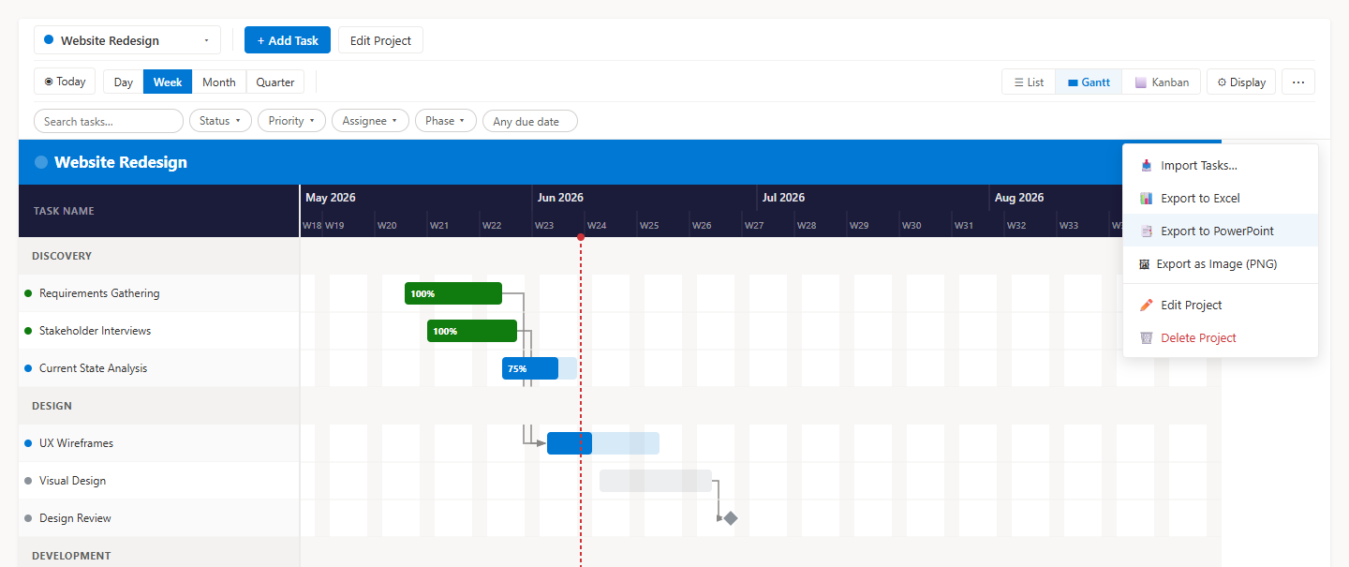
Task: Click the Import Tasks icon
Action: (x=1147, y=166)
